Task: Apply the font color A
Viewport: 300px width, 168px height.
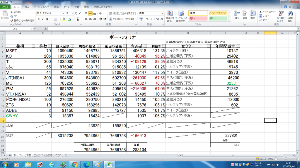Action: pos(70,19)
